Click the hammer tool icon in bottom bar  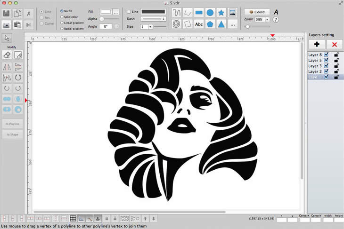pos(90,218)
